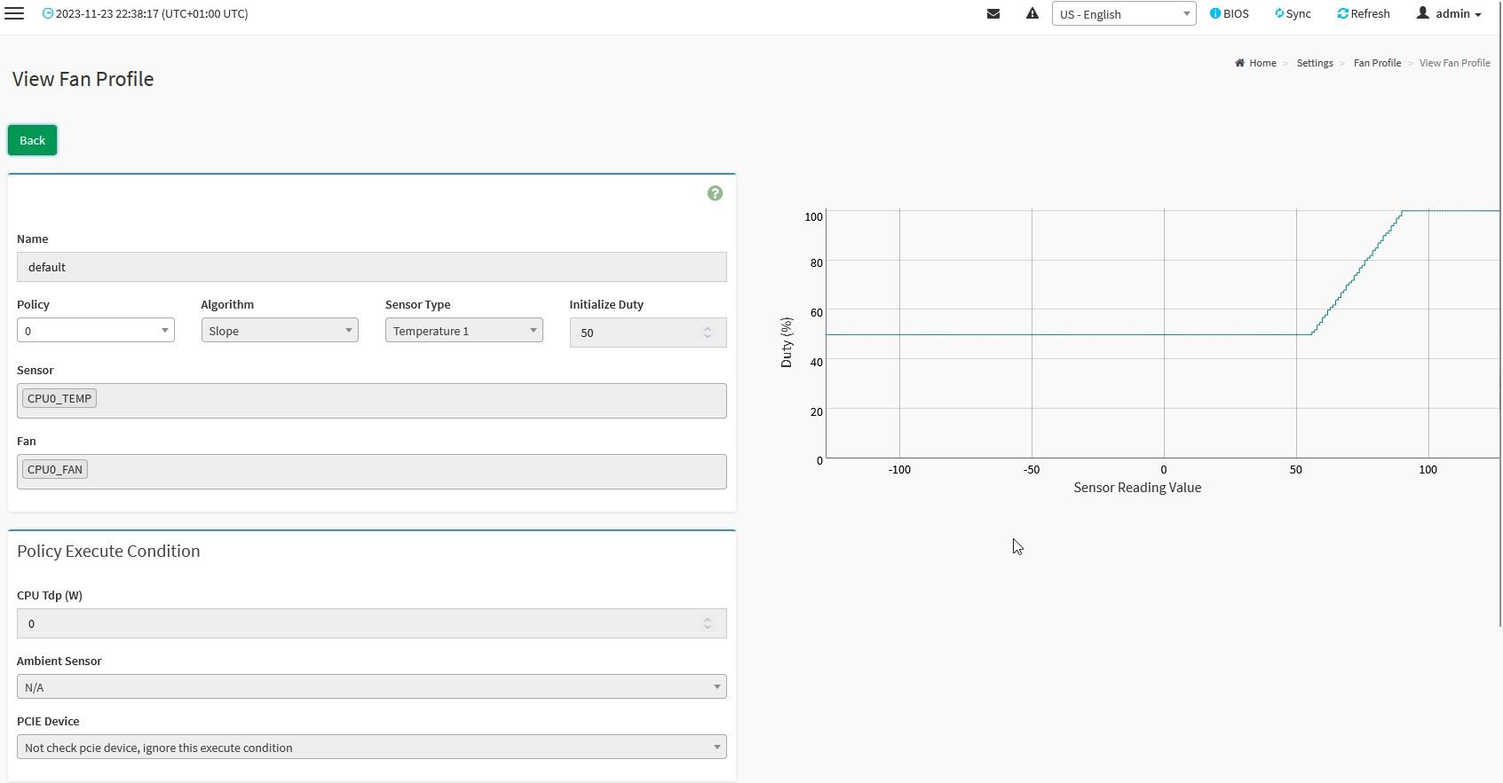Expand the Ambient Sensor dropdown

point(371,687)
